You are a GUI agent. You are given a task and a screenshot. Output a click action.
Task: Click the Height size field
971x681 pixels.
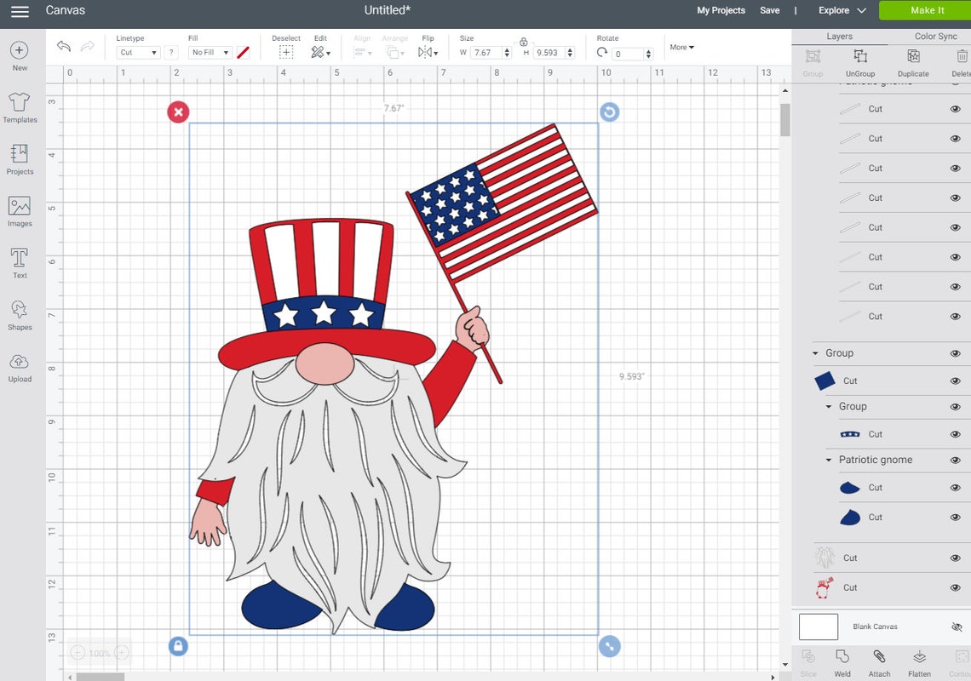(550, 54)
